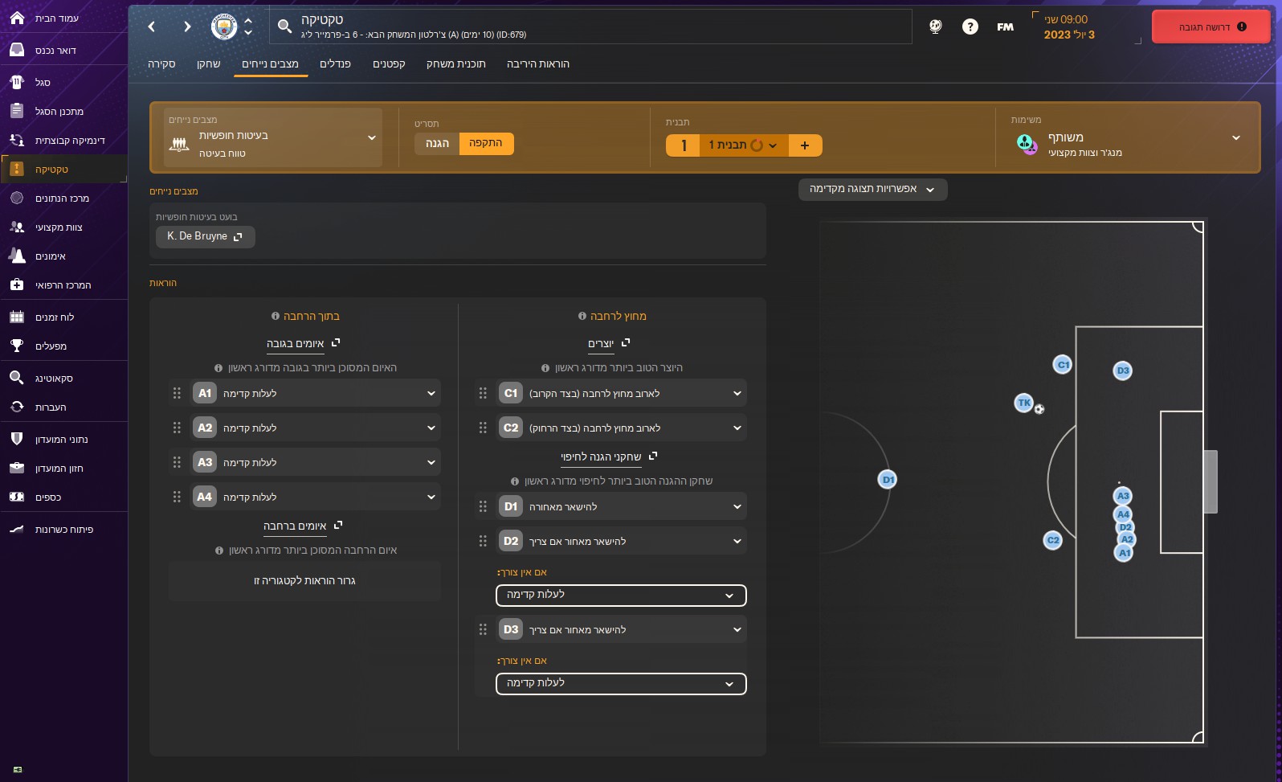Open the FM menu logo
The width and height of the screenshot is (1282, 782).
tap(1005, 27)
